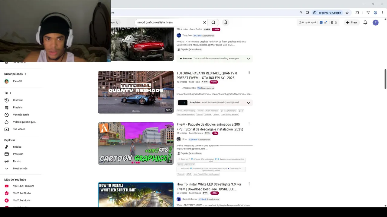This screenshot has height=217, width=387.
Task: Click the extension list icon with blue dot
Action: [326, 23]
